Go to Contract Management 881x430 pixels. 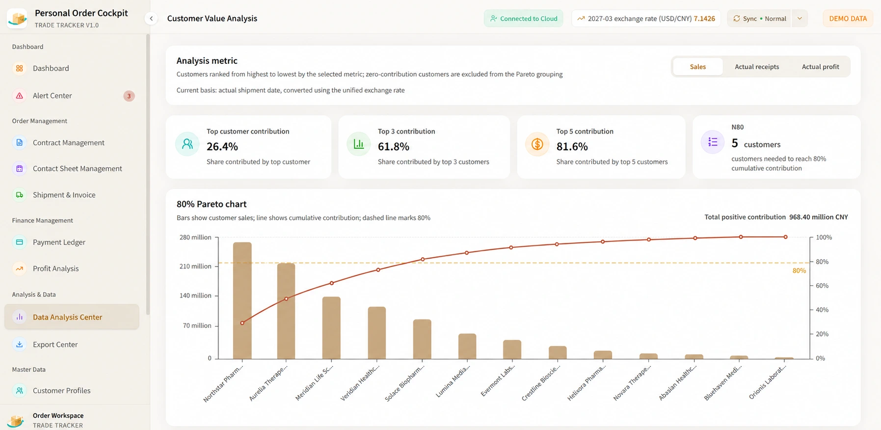72,142
